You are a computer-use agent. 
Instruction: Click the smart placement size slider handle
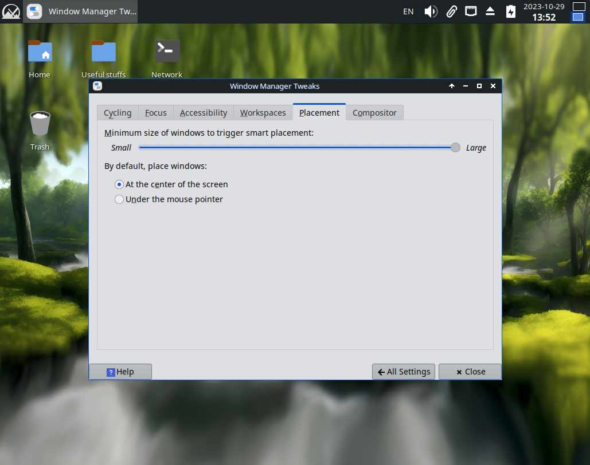click(455, 148)
